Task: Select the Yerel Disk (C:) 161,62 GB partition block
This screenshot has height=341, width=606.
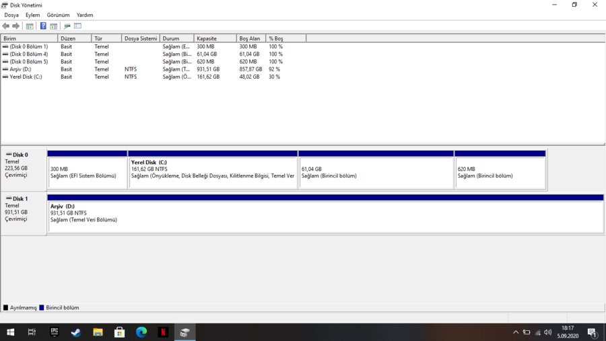Action: point(213,170)
